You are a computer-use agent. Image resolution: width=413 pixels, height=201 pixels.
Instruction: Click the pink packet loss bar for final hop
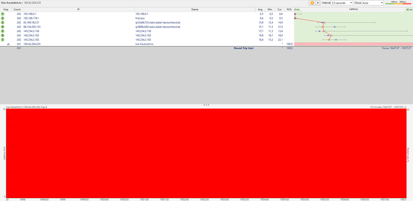[353, 44]
